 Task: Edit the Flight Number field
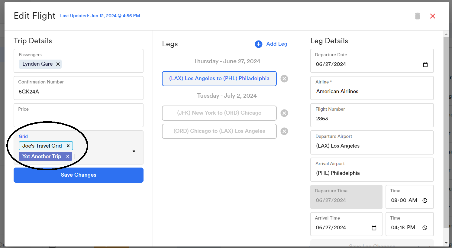(372, 115)
